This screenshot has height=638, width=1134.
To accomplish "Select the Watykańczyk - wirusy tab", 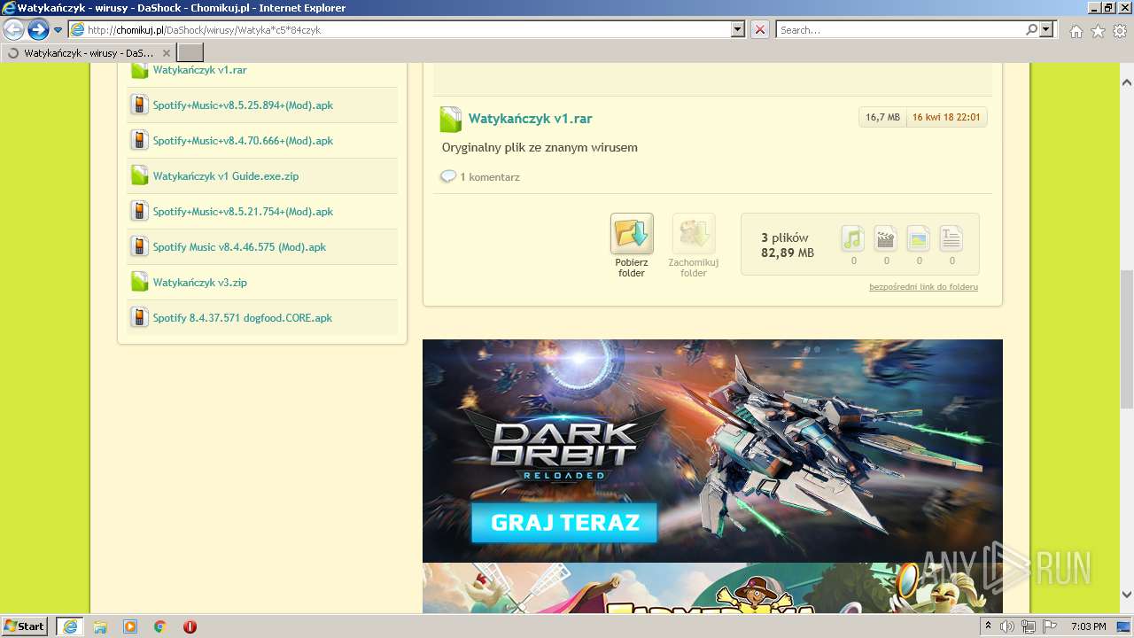I will point(87,53).
